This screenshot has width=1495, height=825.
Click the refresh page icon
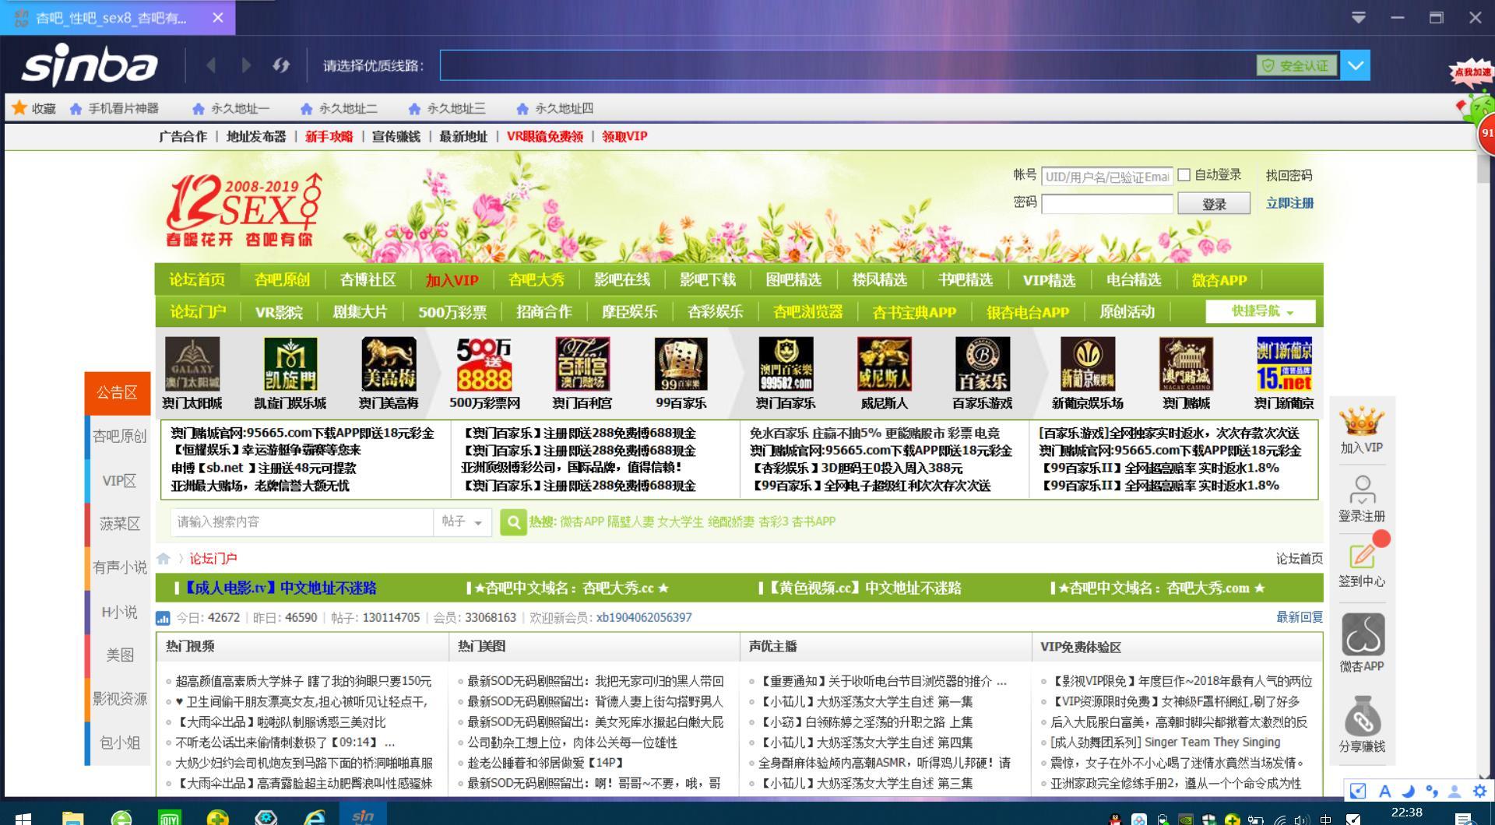coord(281,65)
